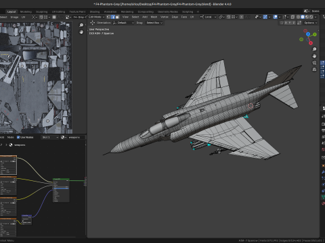Switch to the Layout workspace tab

[x=12, y=11]
